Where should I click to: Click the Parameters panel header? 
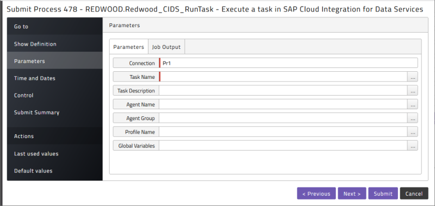(265, 25)
